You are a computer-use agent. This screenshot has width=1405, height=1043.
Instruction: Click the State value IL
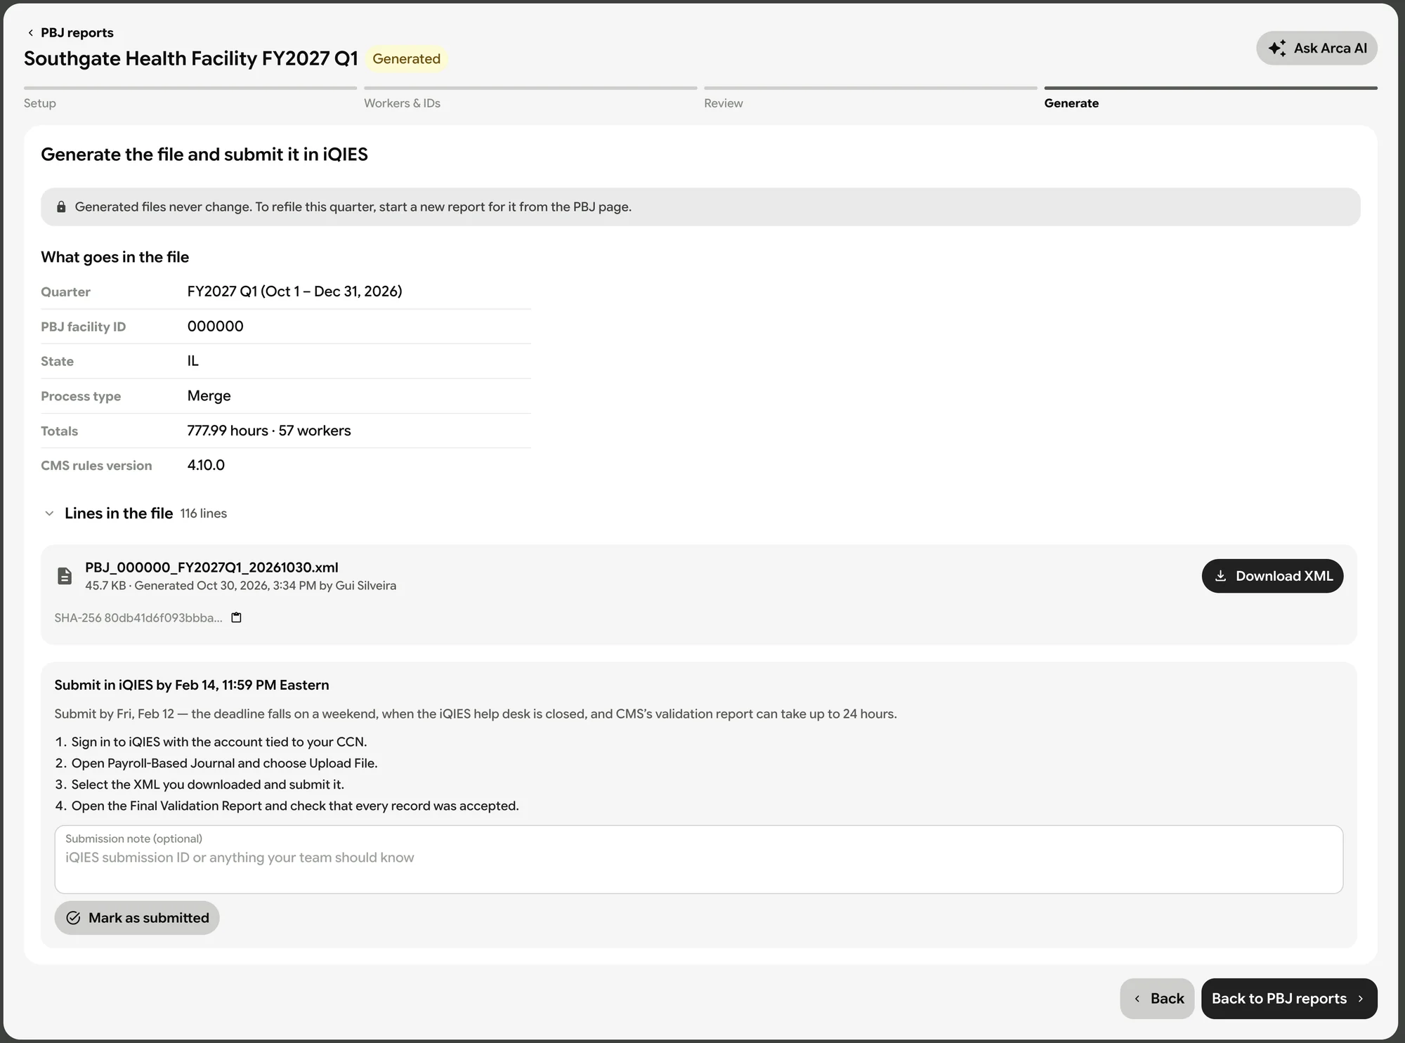point(193,361)
